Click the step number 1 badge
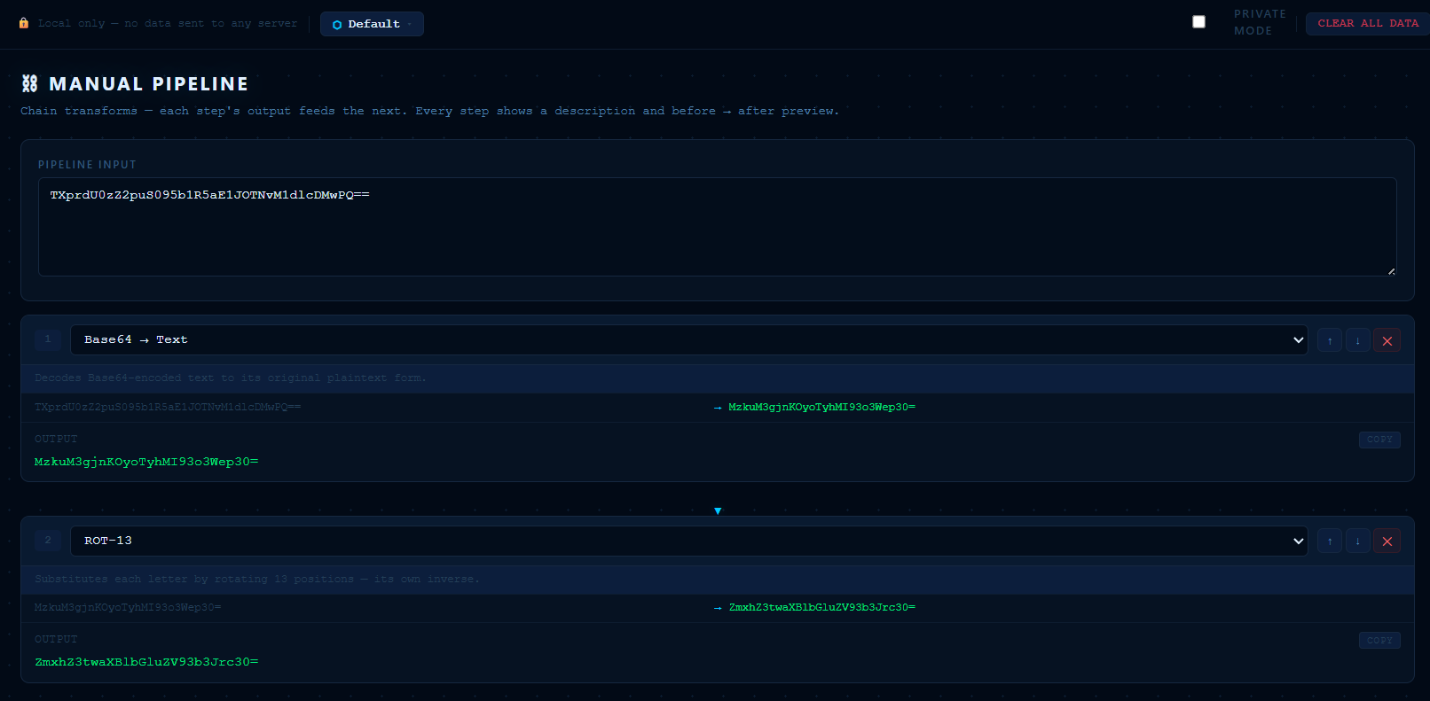Screen dimensions: 1430x701 [x=48, y=339]
